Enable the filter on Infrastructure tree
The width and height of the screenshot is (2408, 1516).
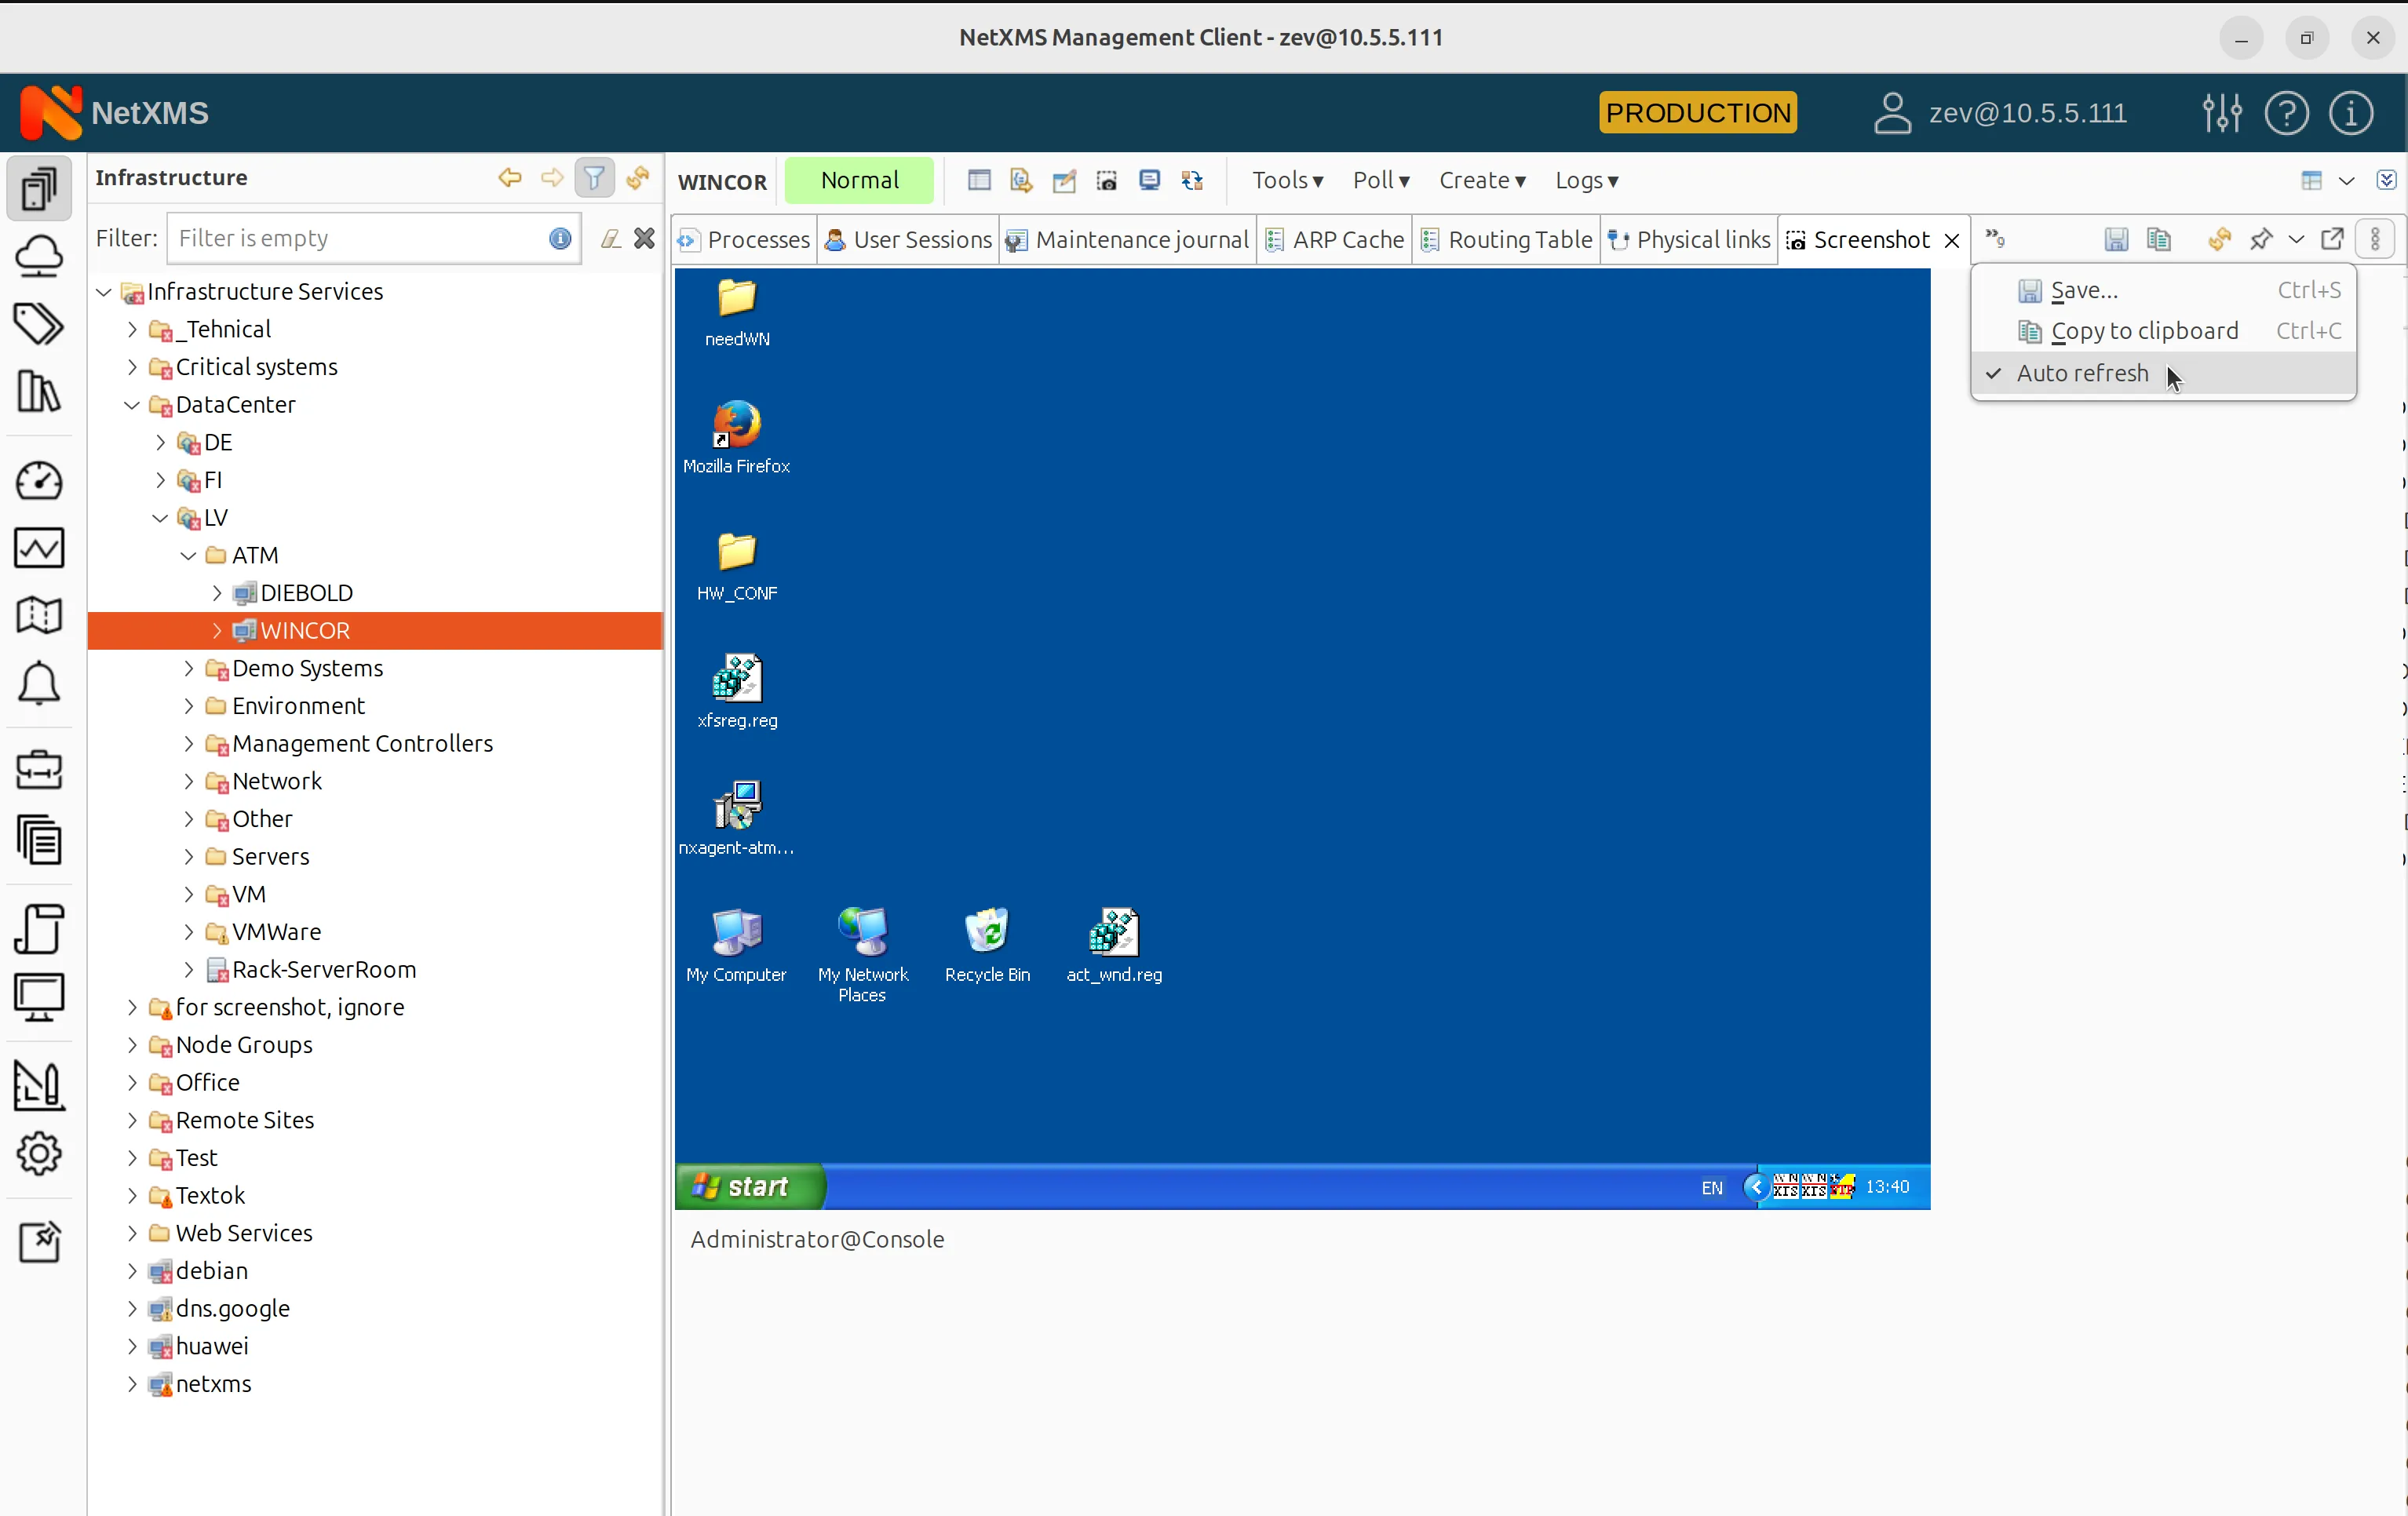click(x=594, y=177)
